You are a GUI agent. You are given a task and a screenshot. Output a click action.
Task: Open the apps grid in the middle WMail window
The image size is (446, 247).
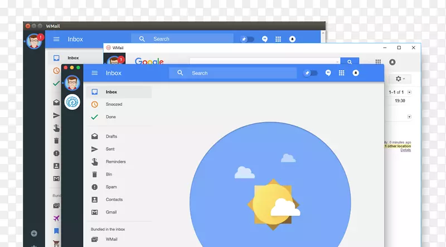coord(378,62)
